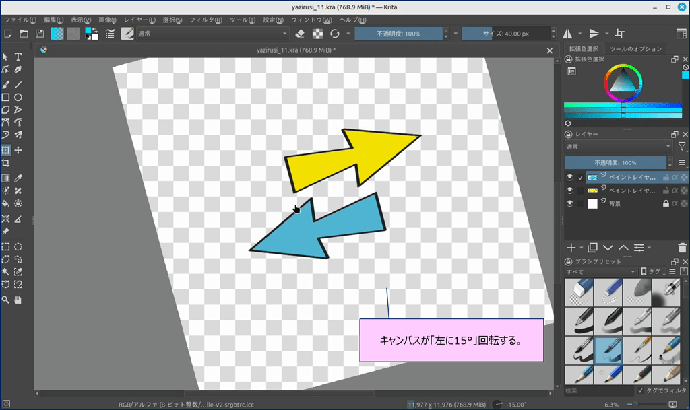Click the layer 不透明度: 100% slider
The image size is (690, 410).
click(x=615, y=163)
